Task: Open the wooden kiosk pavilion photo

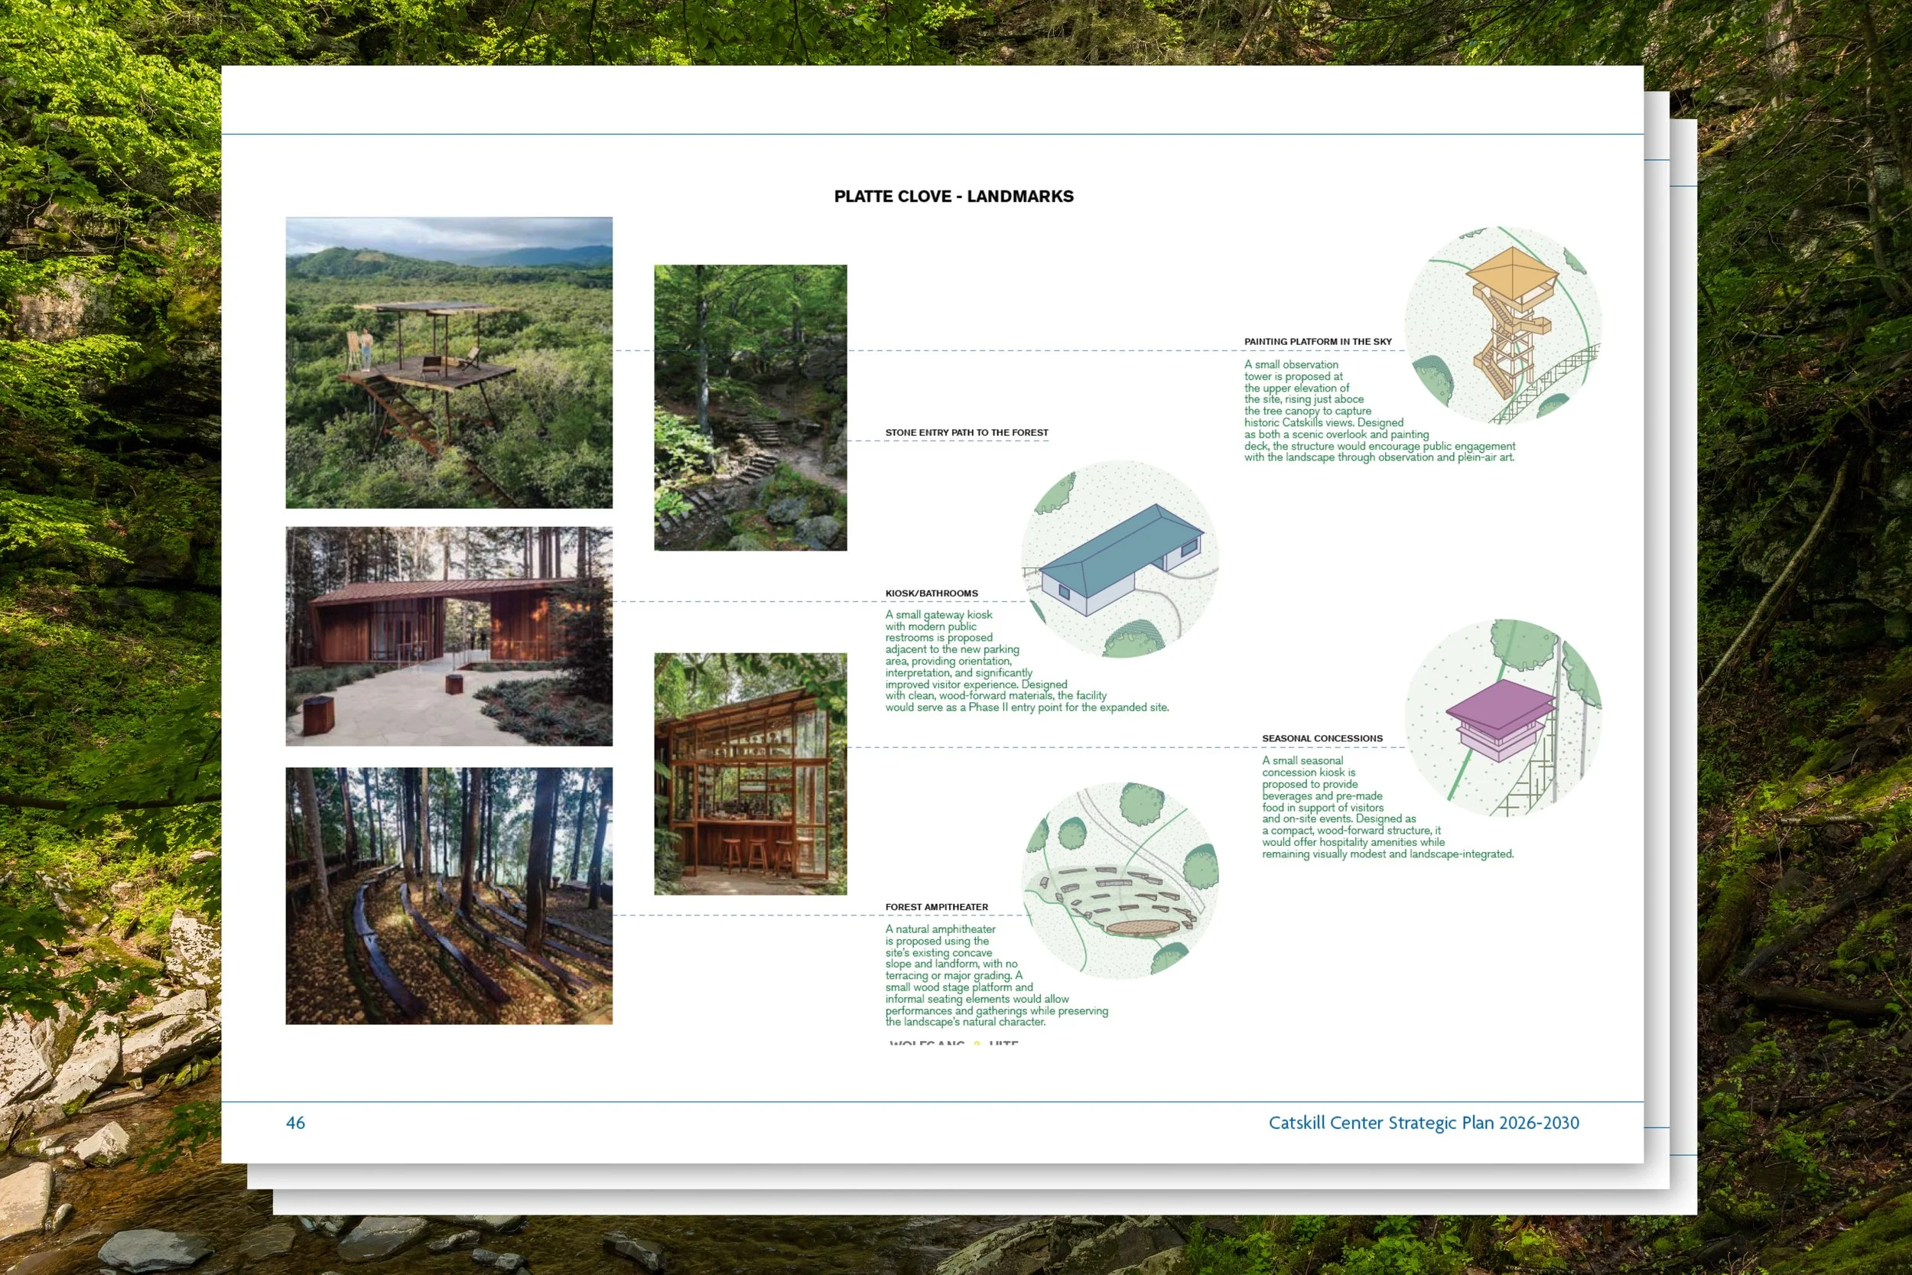Action: [x=449, y=636]
